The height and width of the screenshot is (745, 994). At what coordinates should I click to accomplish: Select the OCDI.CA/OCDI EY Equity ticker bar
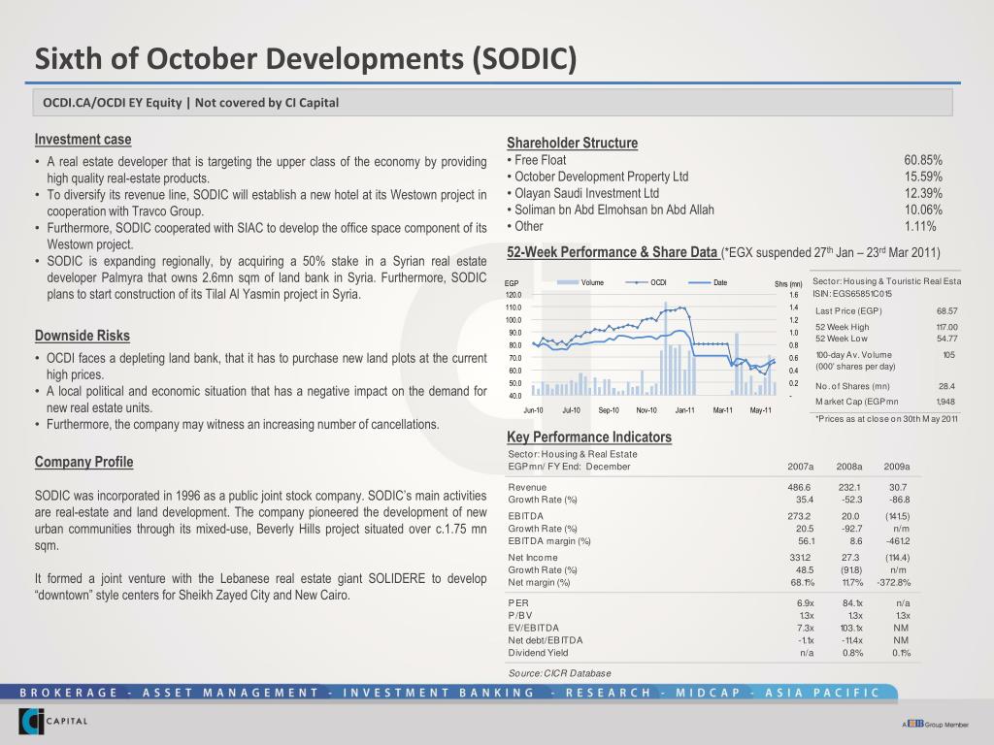click(492, 103)
